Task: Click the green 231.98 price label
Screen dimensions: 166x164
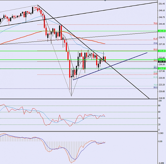Action: click(x=162, y=60)
